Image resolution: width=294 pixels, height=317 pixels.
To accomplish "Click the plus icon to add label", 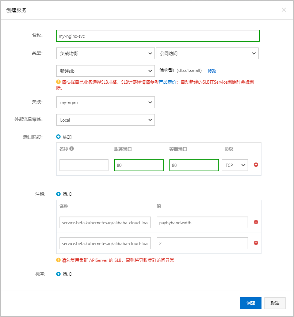I will (58, 274).
